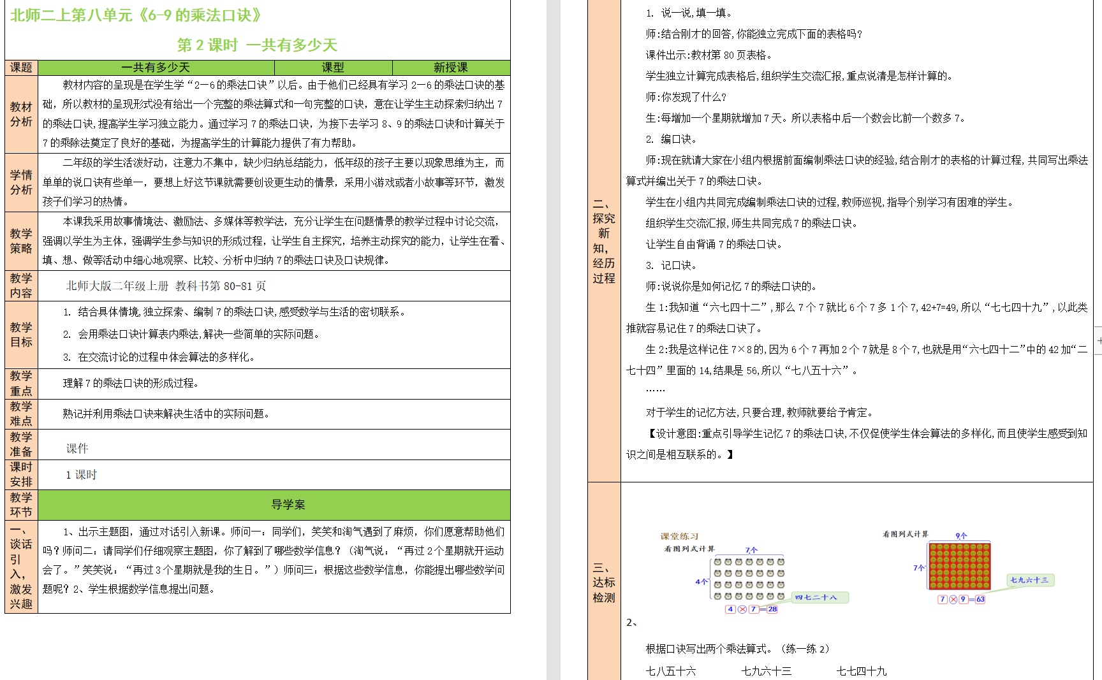
Task: Click the 课型 header cell
Action: [333, 68]
